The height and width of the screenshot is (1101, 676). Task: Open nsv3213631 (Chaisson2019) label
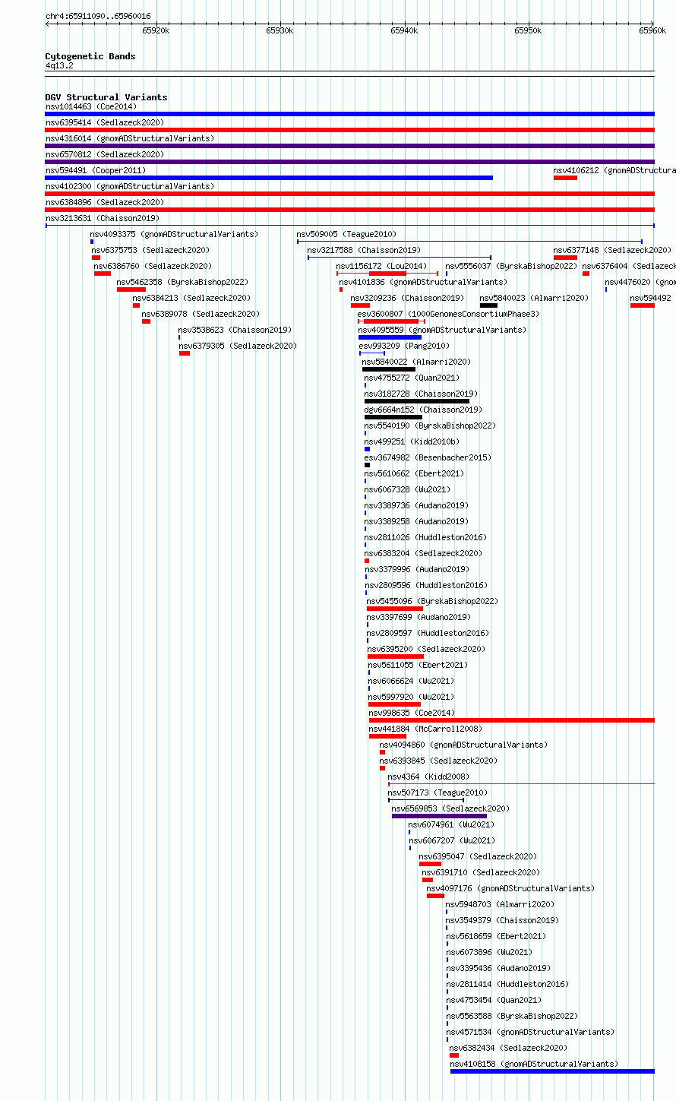pyautogui.click(x=103, y=218)
